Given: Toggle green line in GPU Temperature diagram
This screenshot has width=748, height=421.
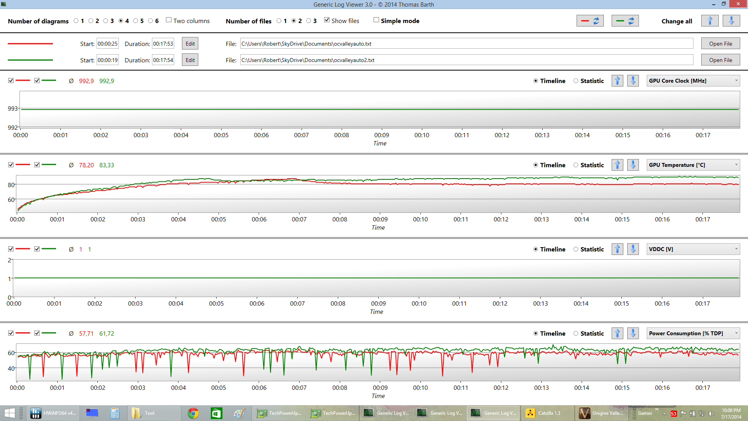Looking at the screenshot, I should click(37, 165).
